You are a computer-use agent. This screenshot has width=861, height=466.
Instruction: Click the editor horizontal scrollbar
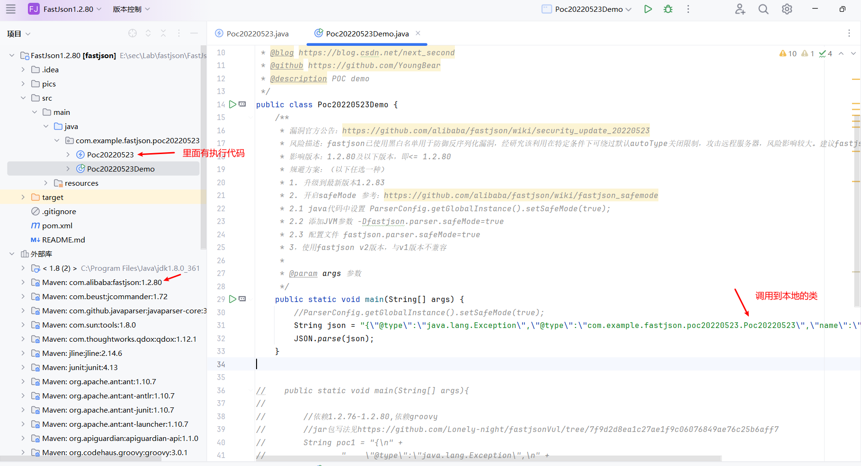(x=488, y=458)
